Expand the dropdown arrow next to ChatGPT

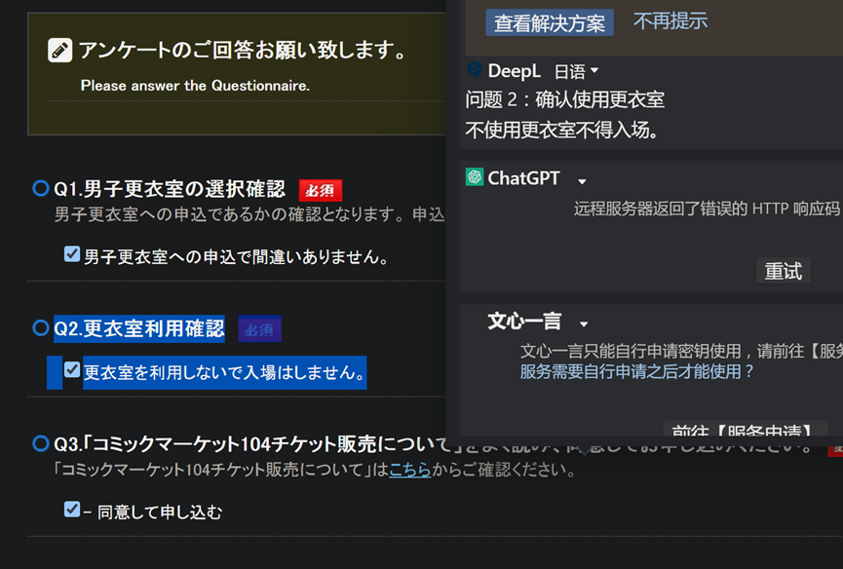point(582,181)
